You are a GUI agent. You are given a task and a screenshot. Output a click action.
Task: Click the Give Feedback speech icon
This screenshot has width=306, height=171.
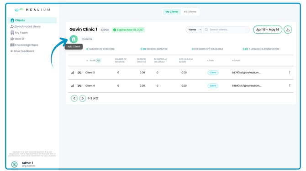(x=11, y=51)
